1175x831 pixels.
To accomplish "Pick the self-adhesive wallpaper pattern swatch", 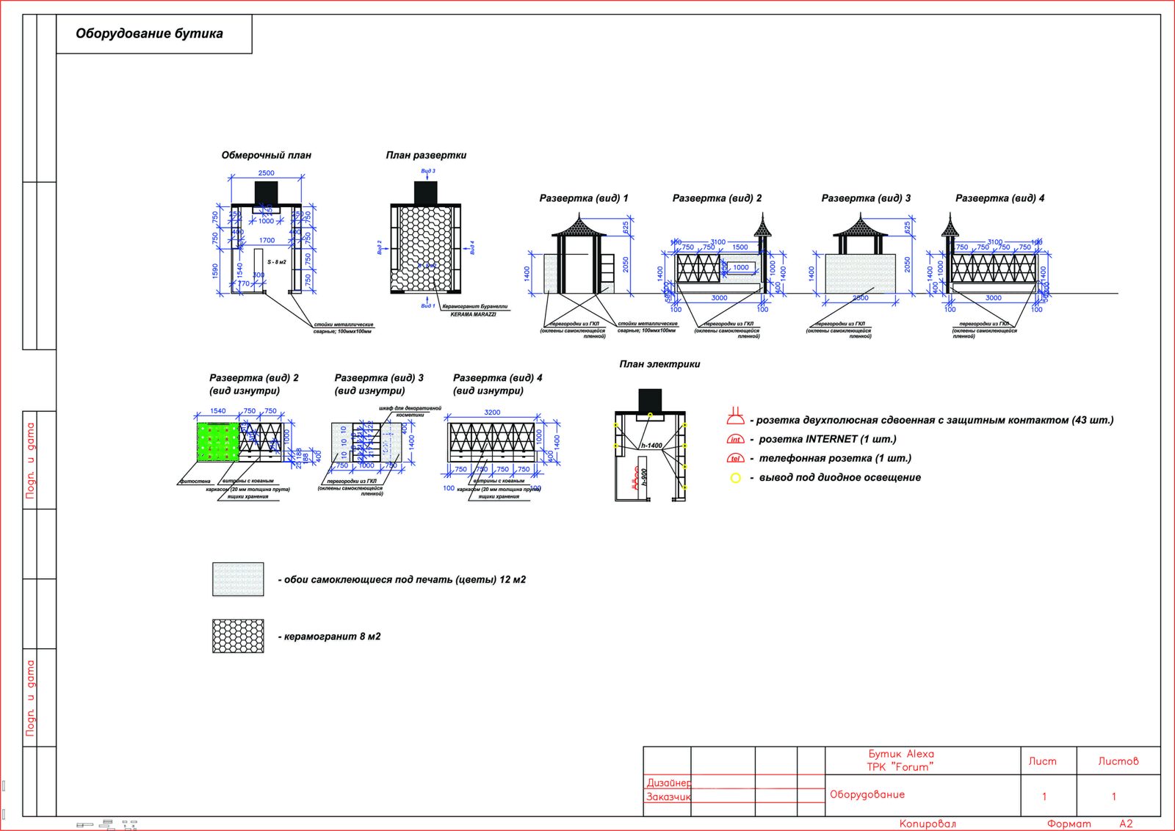I will (238, 579).
